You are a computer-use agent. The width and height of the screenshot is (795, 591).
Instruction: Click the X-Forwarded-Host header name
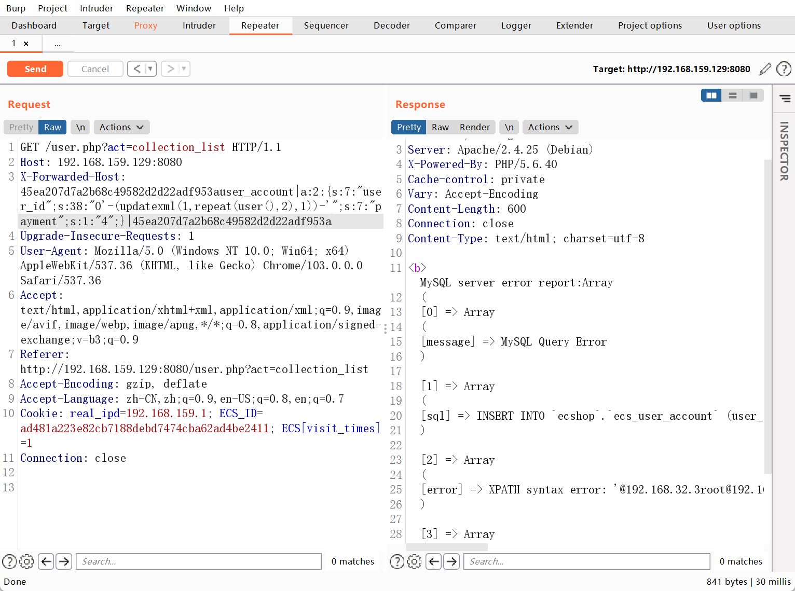pyautogui.click(x=70, y=177)
